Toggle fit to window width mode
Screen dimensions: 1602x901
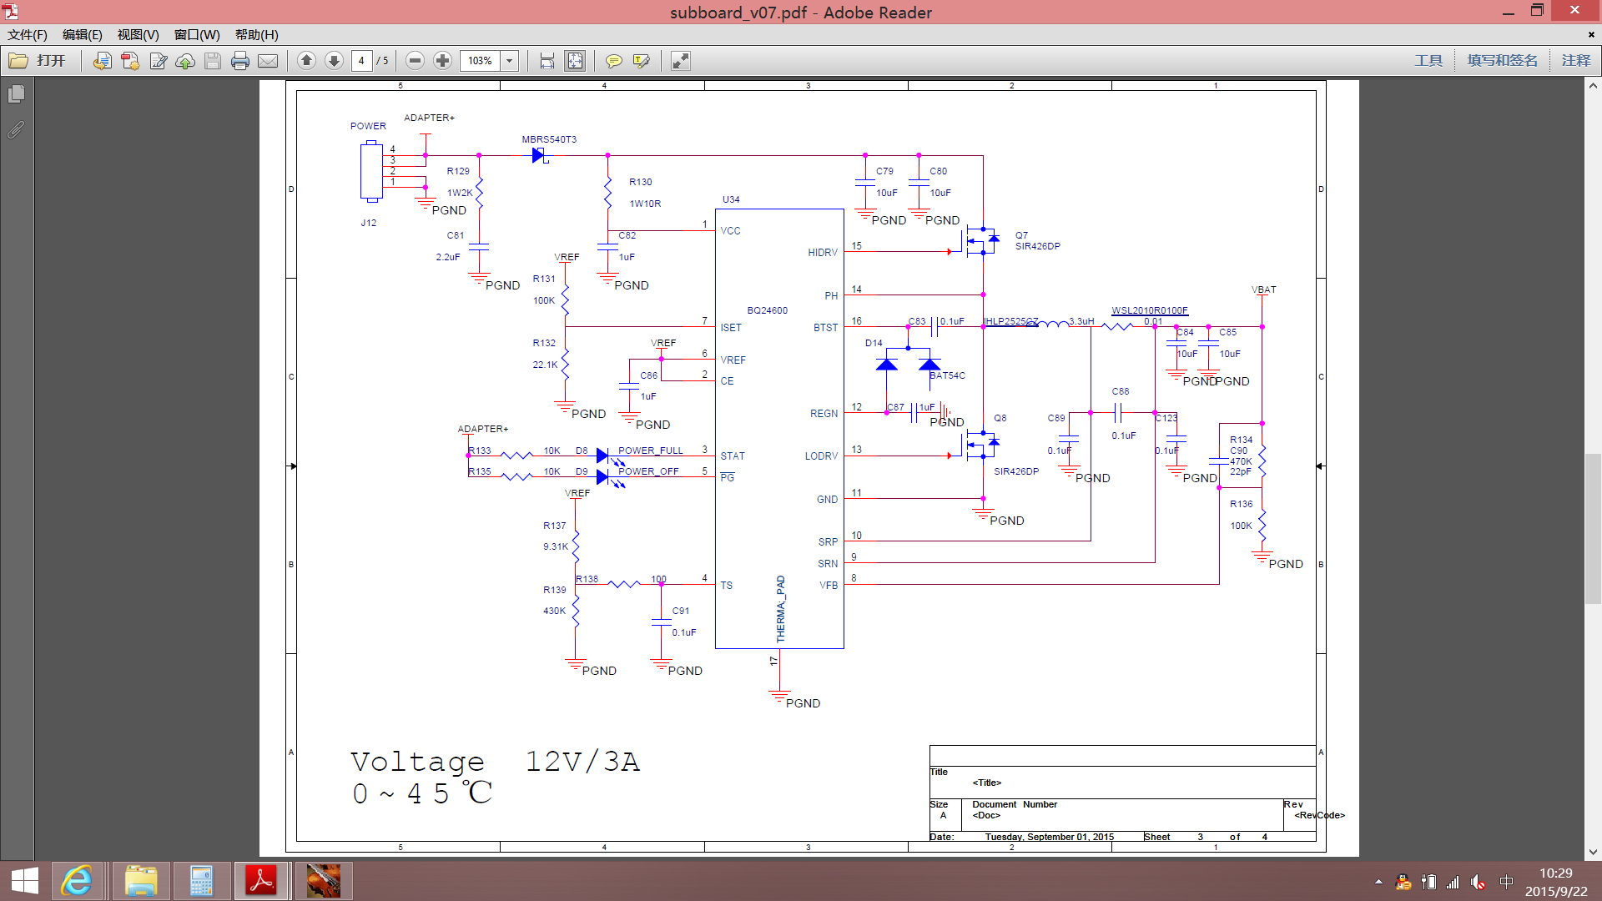(x=547, y=61)
